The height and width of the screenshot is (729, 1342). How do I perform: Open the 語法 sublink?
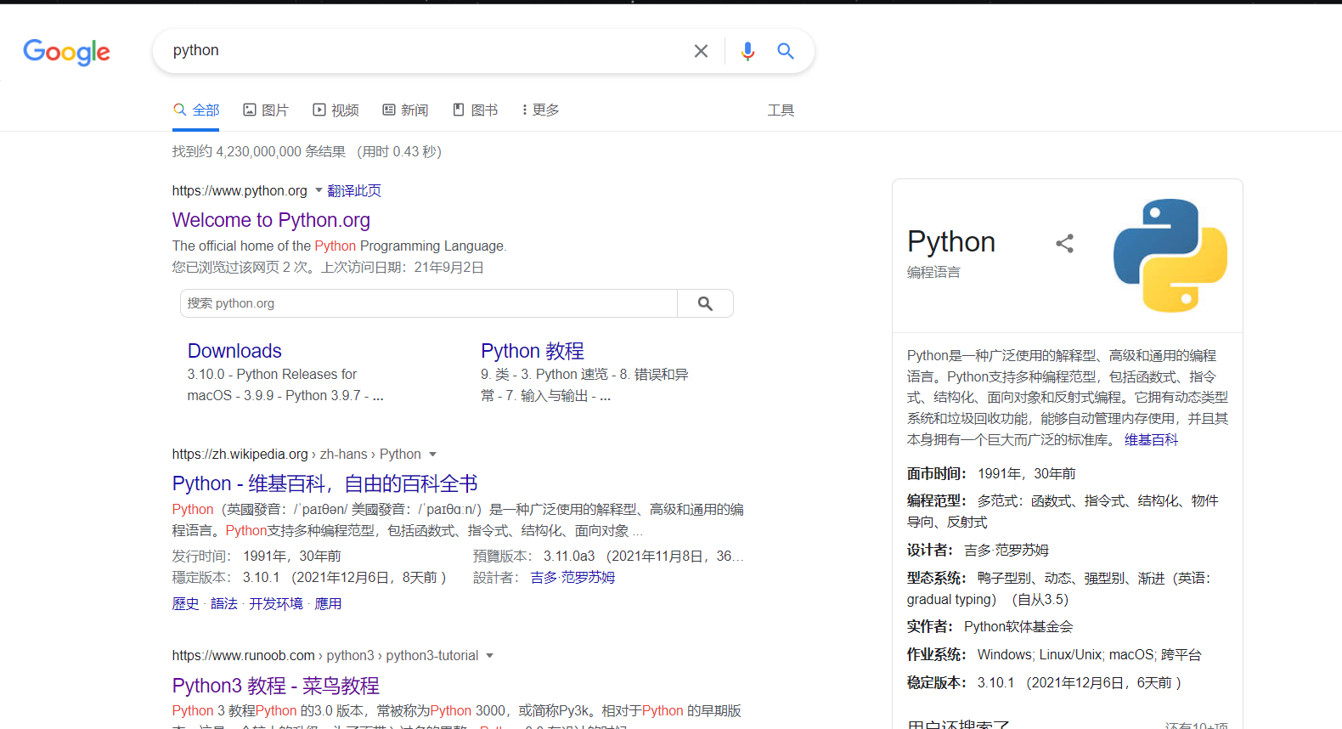224,603
